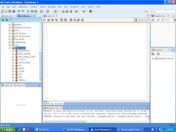Open the editor tab list dropdown
The height and width of the screenshot is (132, 176).
148,16
